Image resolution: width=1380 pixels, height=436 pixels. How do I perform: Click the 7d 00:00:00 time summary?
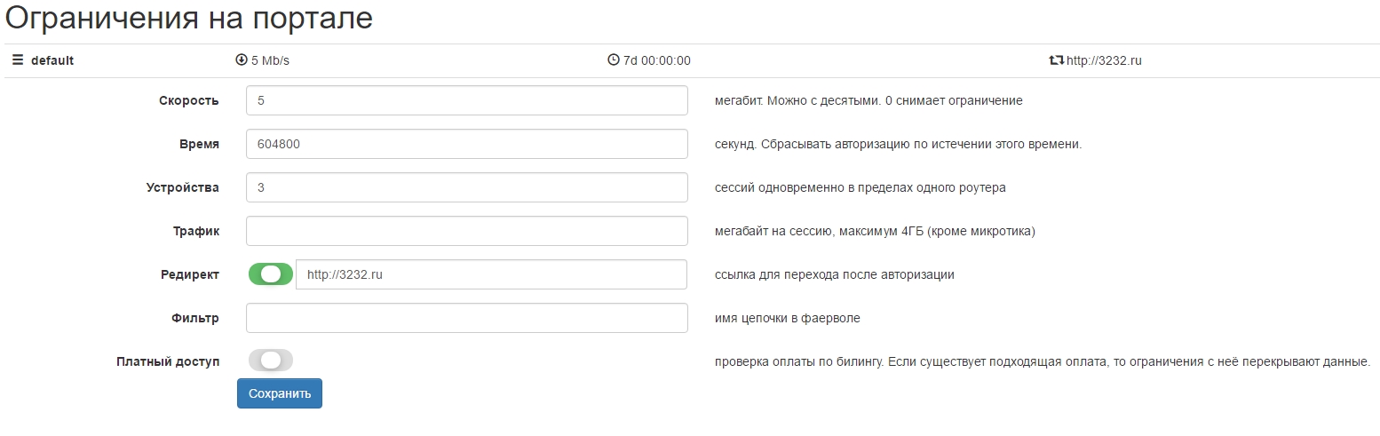(x=657, y=60)
